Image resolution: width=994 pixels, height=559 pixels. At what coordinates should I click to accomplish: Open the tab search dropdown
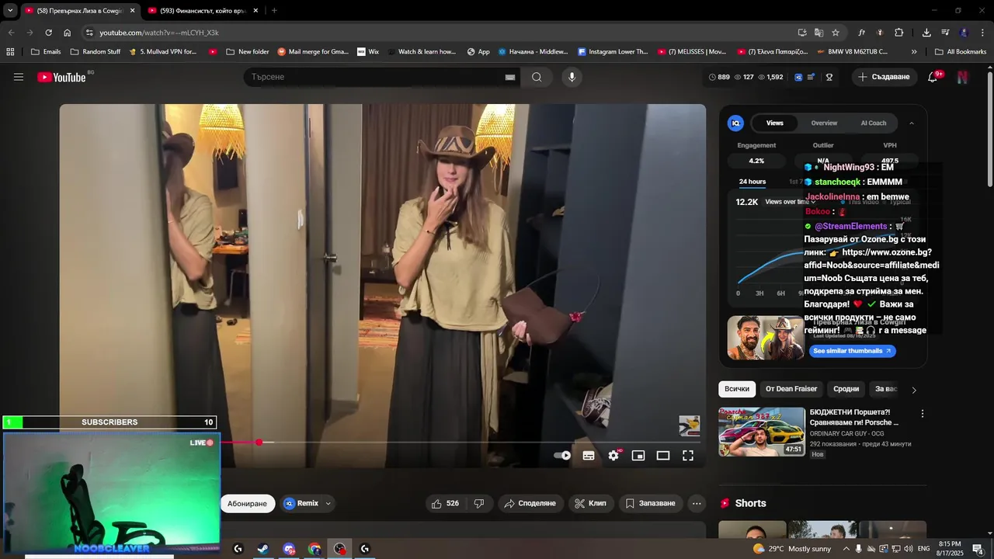10,10
